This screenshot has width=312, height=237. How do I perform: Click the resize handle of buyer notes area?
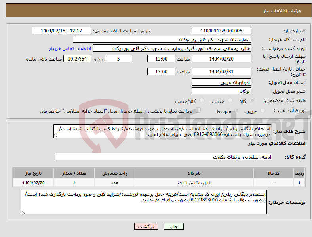pos(23,212)
